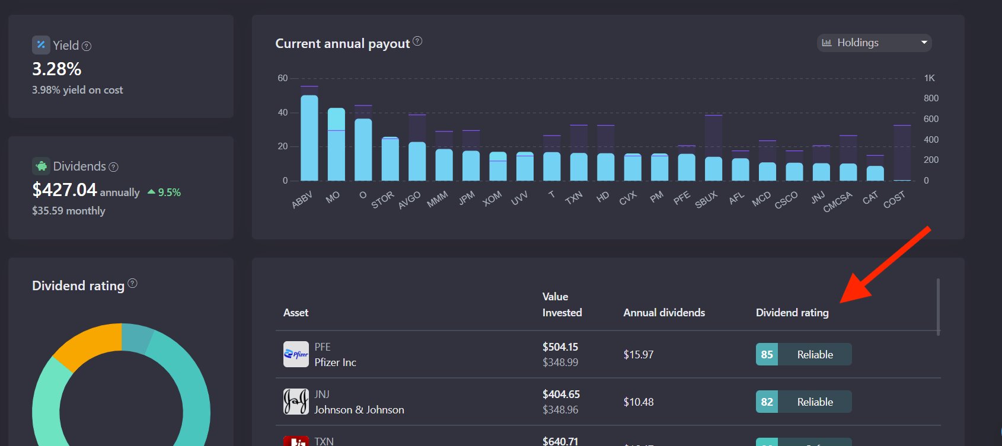This screenshot has height=446, width=1002.
Task: Click the XOM label on chart axis
Action: pyautogui.click(x=492, y=198)
